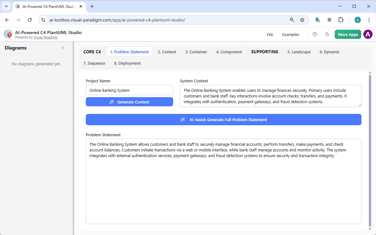Open the help panel via question mark icon

pos(314,34)
